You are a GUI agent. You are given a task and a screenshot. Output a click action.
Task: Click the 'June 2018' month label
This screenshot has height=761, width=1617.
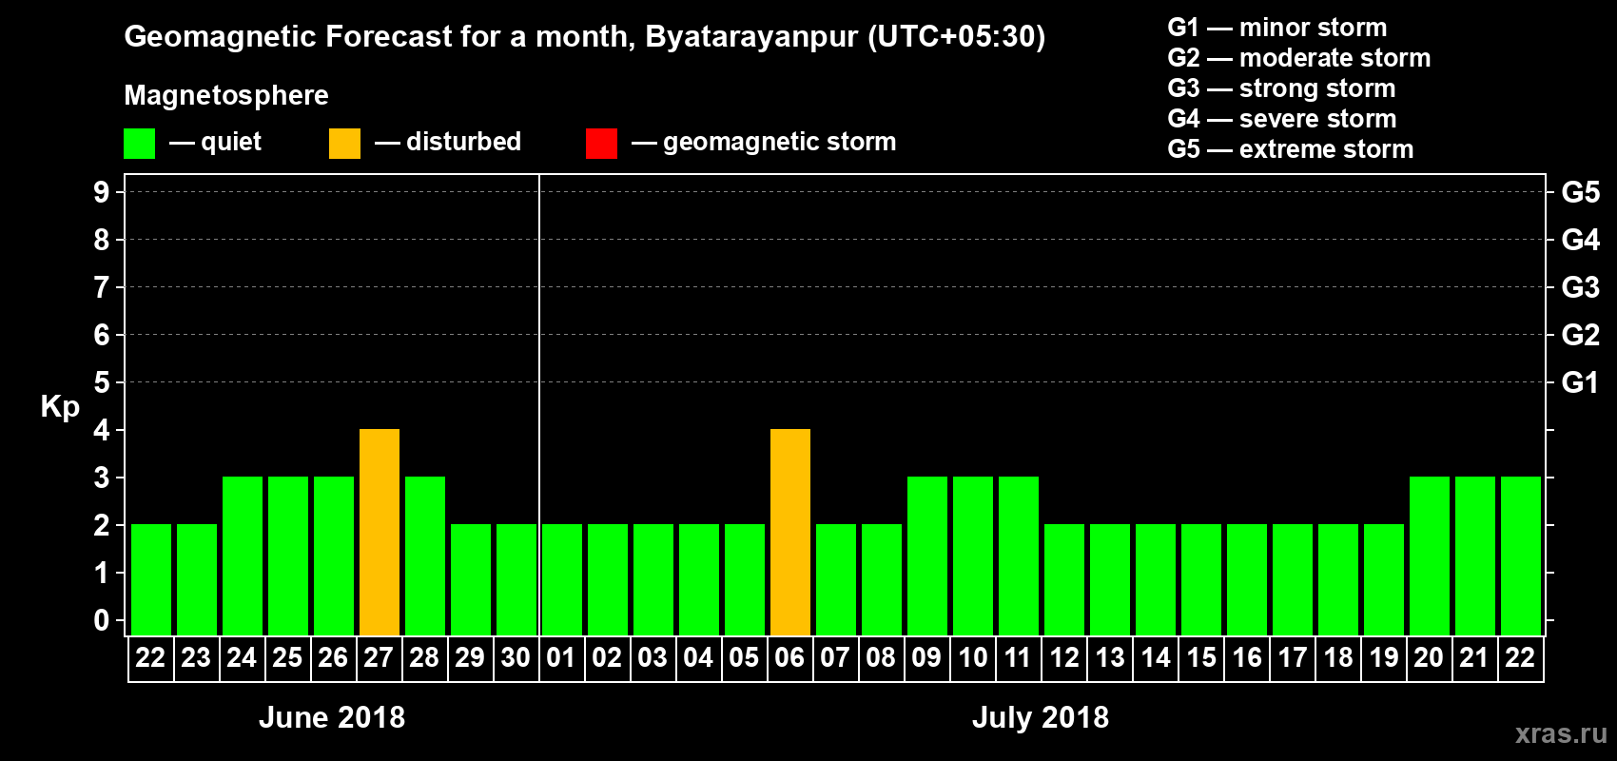coord(332,717)
